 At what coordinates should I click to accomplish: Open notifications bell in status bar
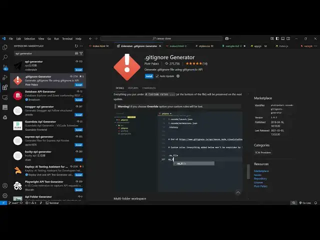click(315, 203)
